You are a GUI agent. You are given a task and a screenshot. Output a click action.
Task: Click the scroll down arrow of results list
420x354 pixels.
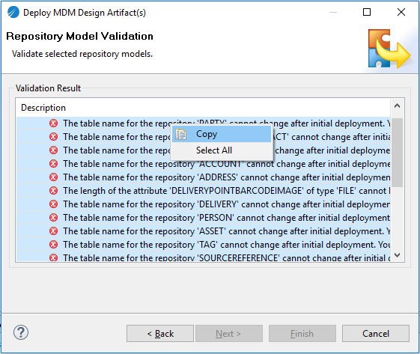tap(398, 254)
